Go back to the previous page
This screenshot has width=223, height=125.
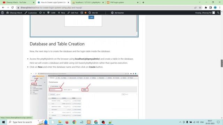point(3,8)
